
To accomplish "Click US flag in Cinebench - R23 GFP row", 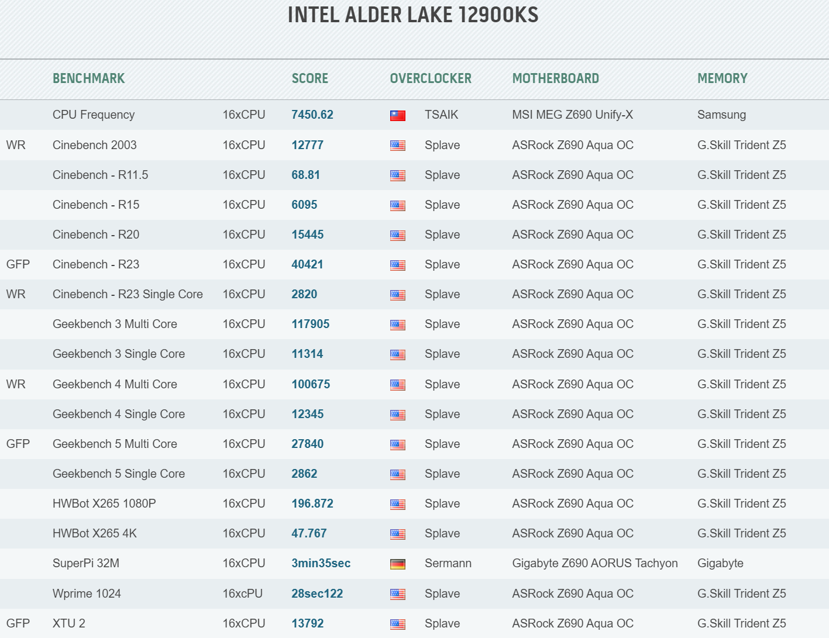I will tap(398, 265).
